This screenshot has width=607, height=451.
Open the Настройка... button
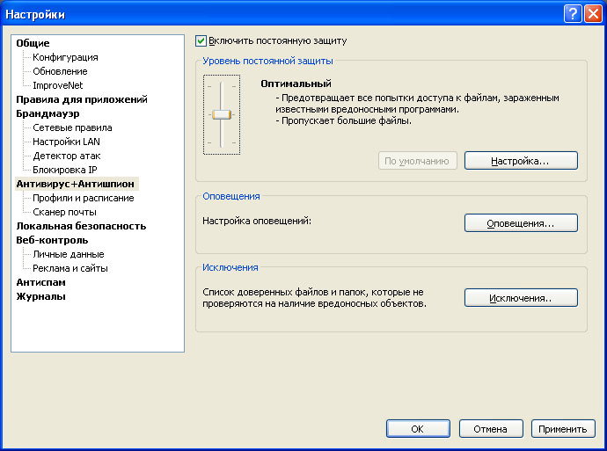[x=521, y=161]
